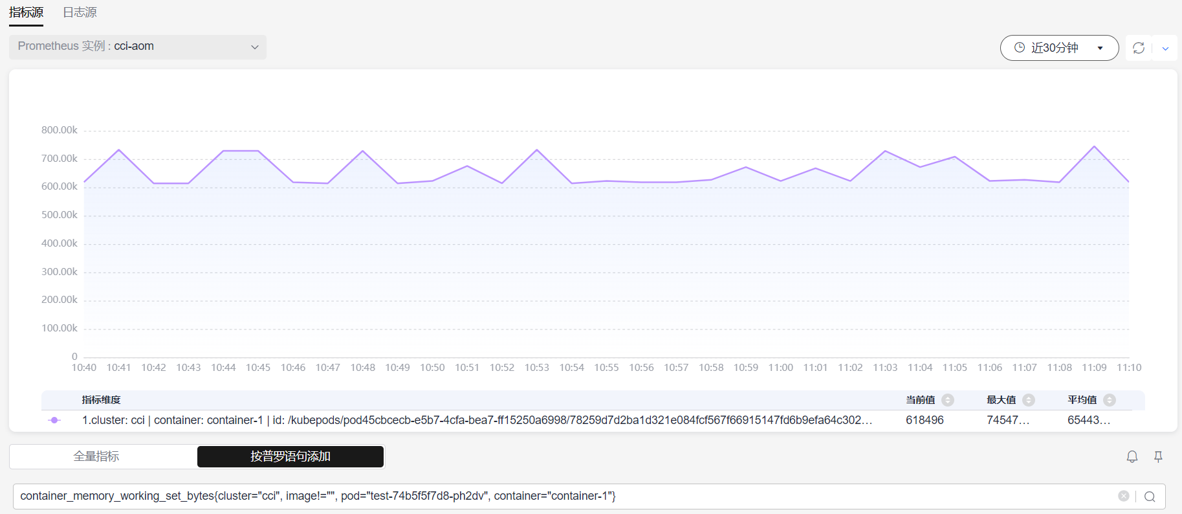Toggle the purple series legend marker
Viewport: 1182px width, 514px height.
[x=54, y=420]
